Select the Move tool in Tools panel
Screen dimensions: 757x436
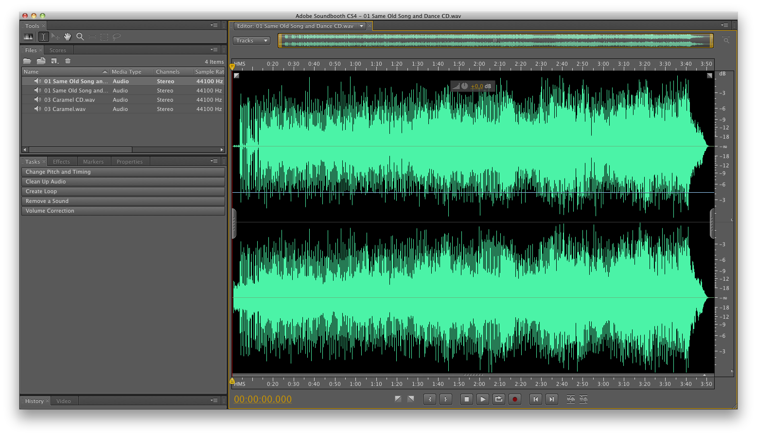coord(55,36)
